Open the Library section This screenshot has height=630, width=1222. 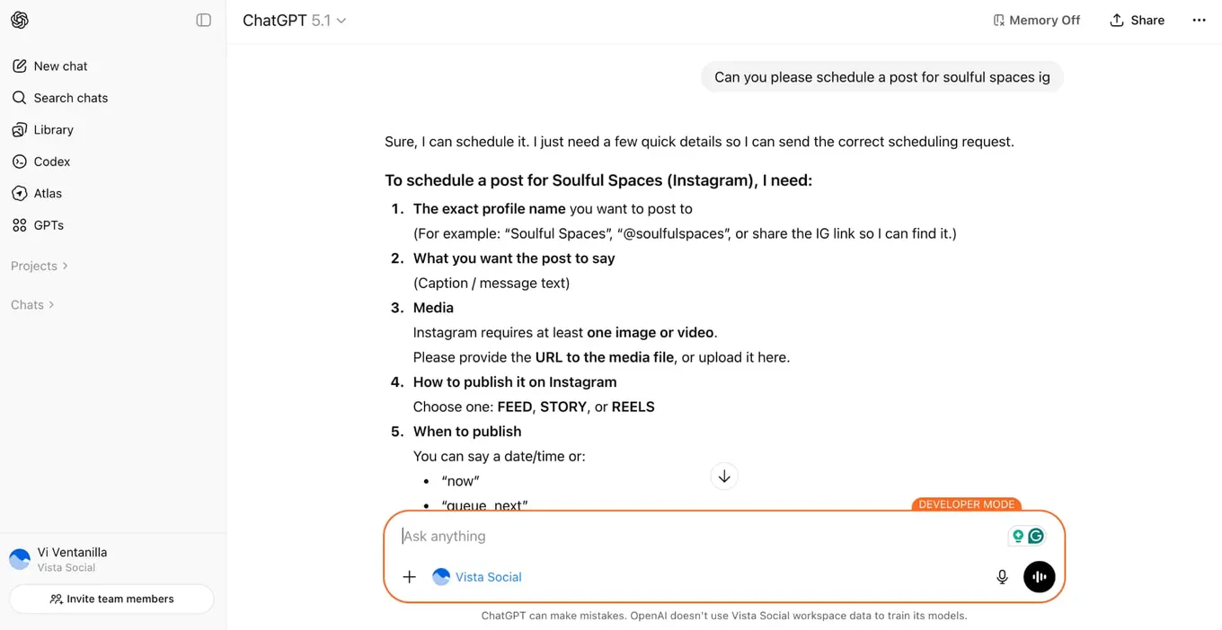click(x=20, y=129)
